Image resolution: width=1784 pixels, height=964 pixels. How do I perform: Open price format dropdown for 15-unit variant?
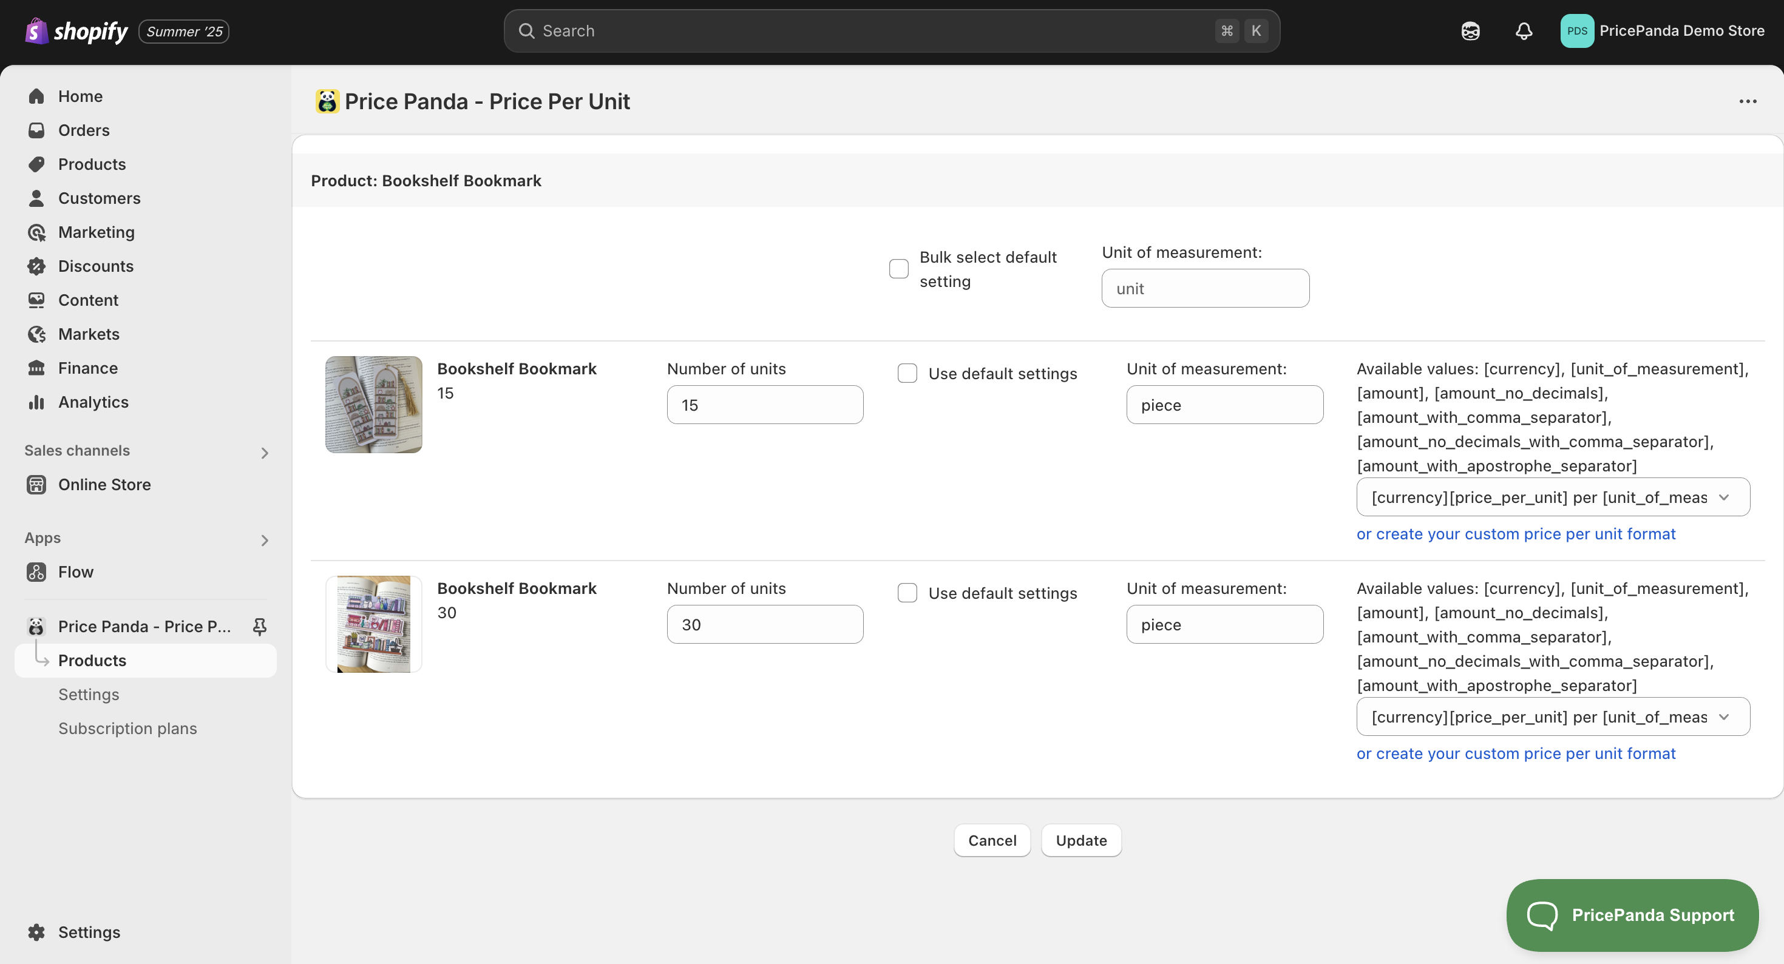[x=1553, y=497]
